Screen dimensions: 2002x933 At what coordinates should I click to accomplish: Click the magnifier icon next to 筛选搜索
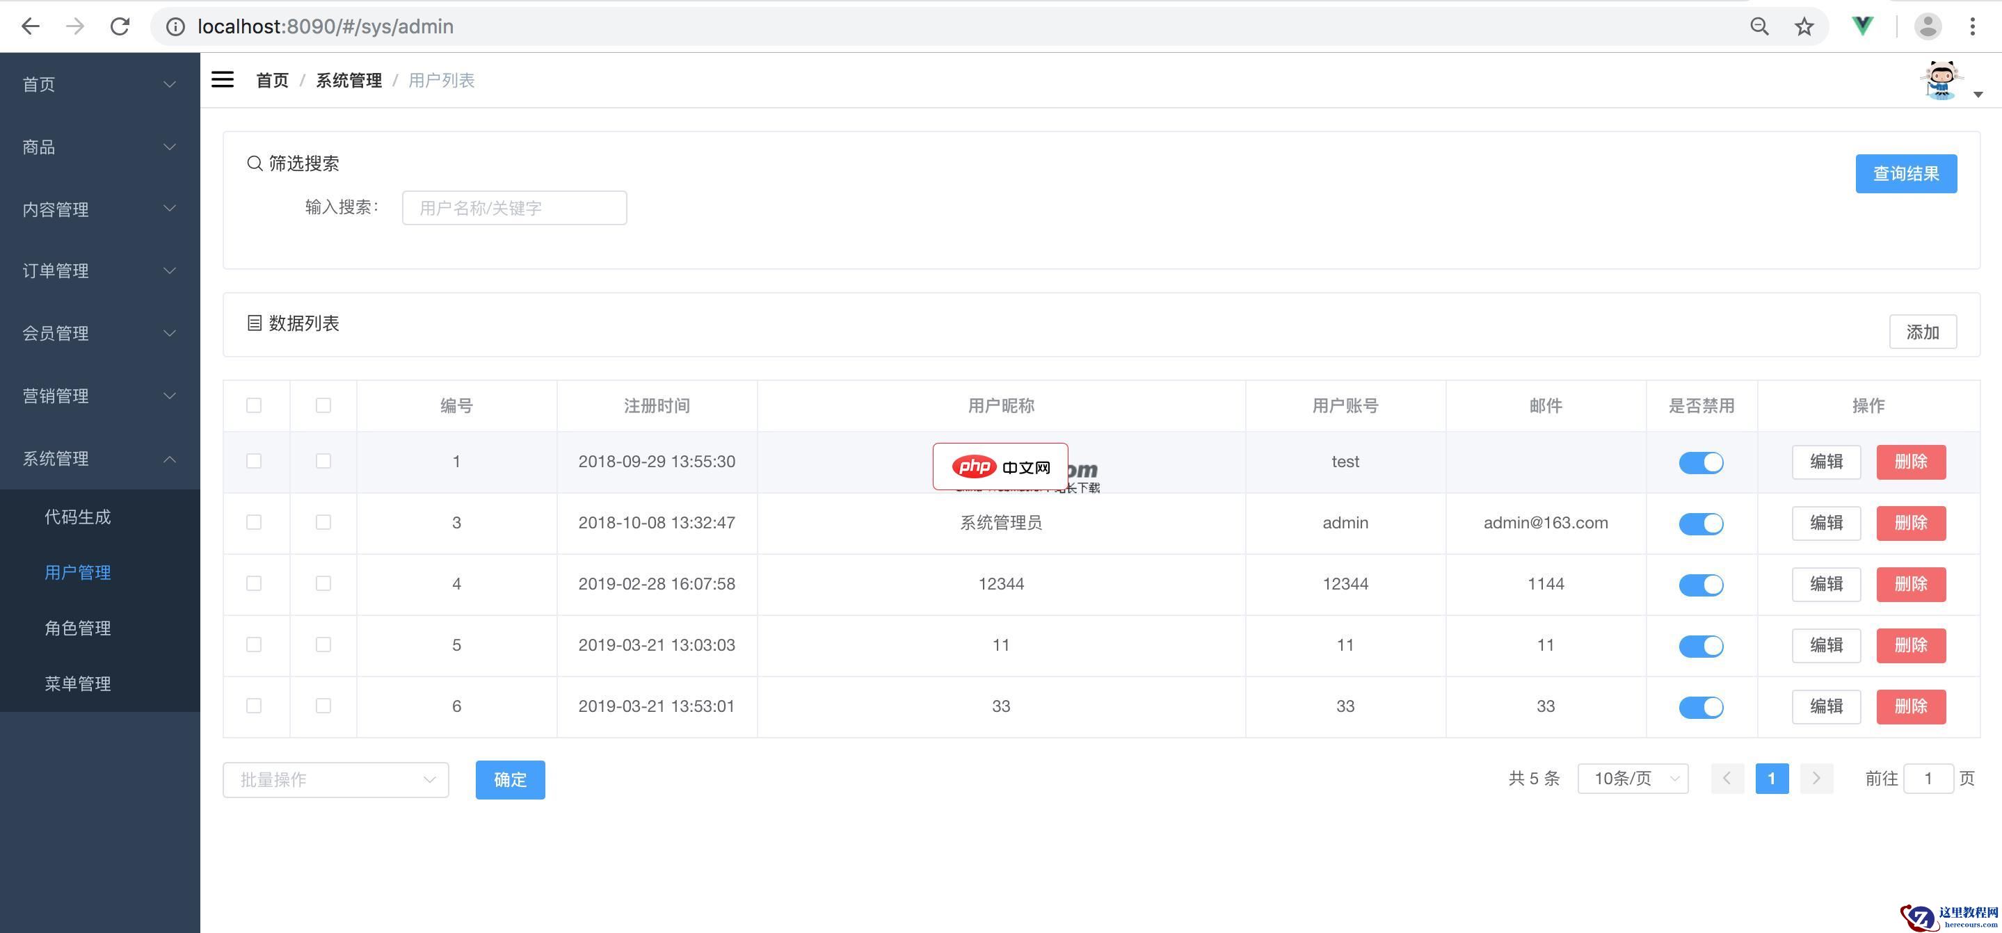point(254,163)
